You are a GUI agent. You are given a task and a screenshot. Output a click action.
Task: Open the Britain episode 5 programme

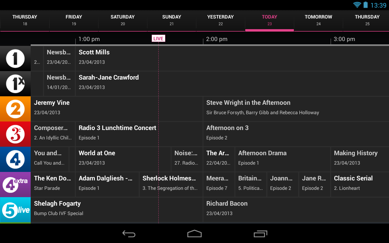click(251, 184)
